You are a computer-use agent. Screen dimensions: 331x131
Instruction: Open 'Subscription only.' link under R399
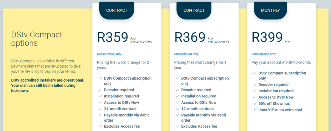pyautogui.click(x=264, y=54)
